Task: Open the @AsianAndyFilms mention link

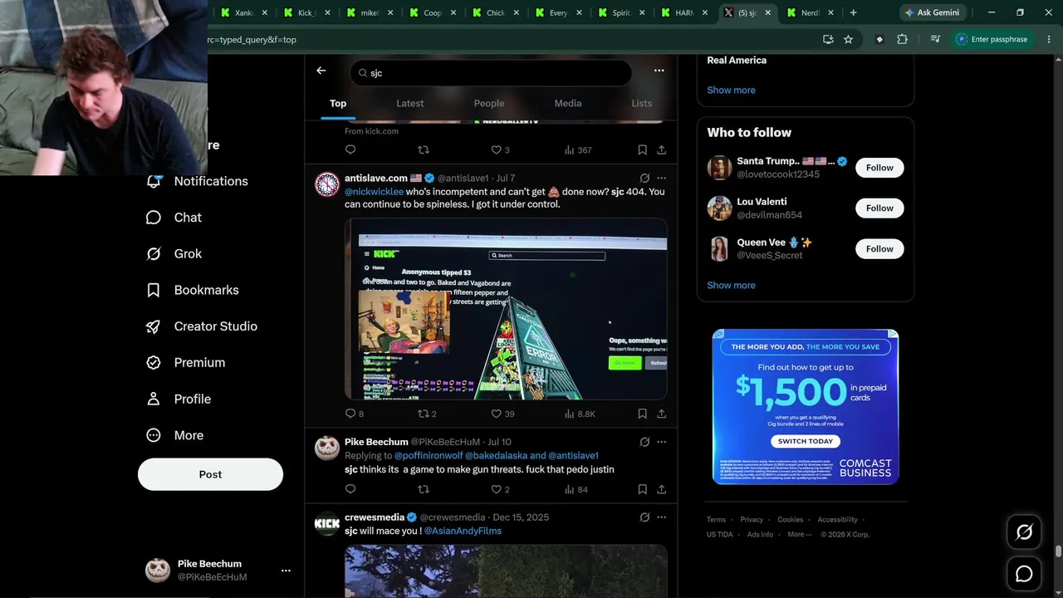Action: (463, 531)
